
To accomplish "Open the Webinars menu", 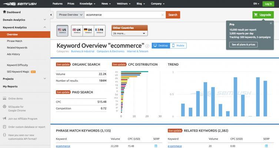I will (123, 4).
